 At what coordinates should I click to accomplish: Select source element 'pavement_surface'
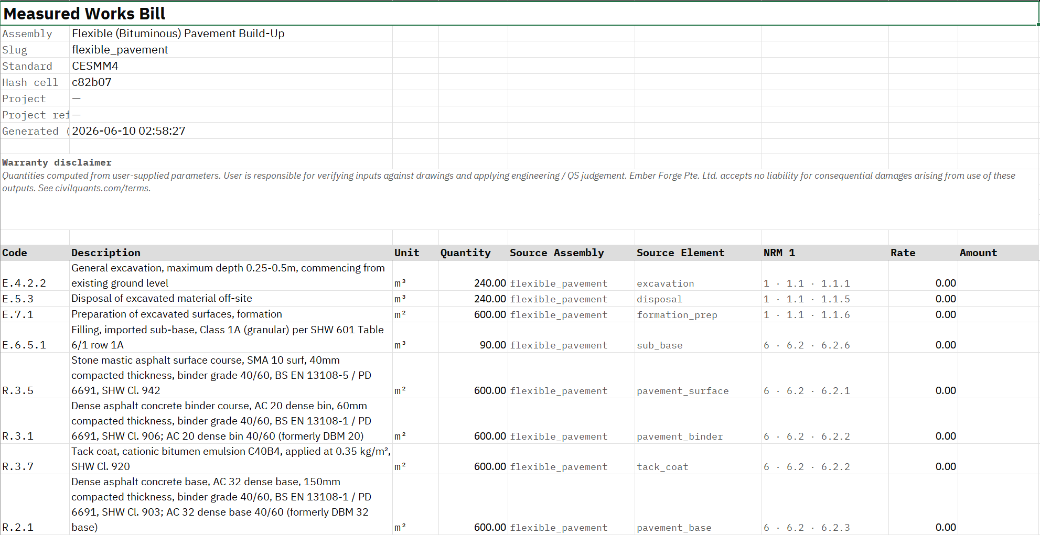click(x=698, y=375)
